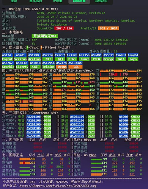Click AS201106 in the 上海TCP 联通 route

[x=77, y=124]
